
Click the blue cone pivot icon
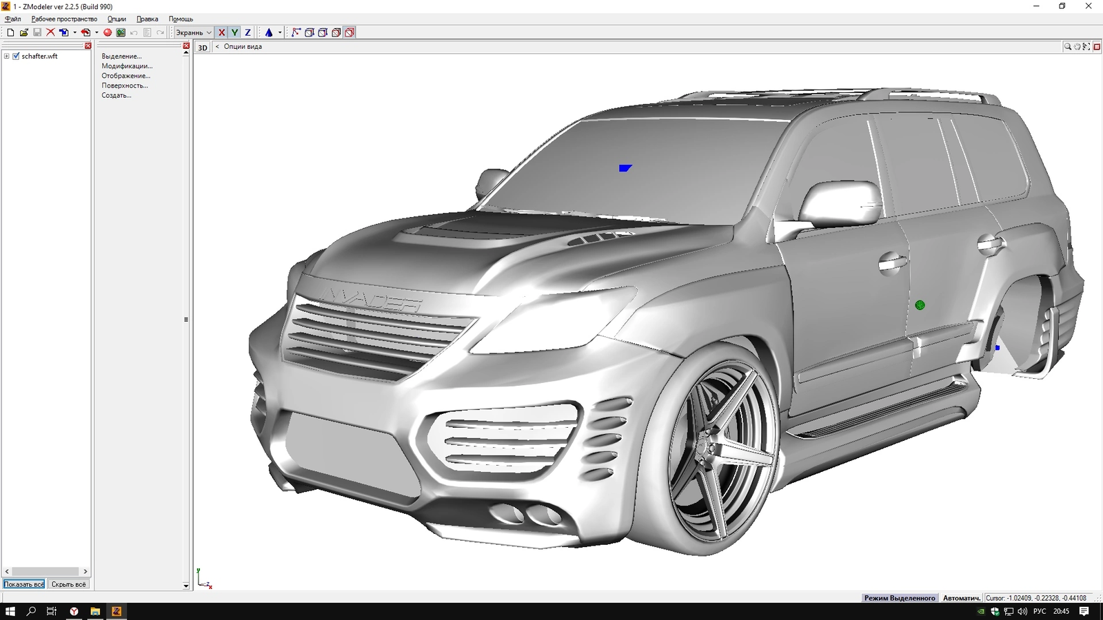(269, 32)
